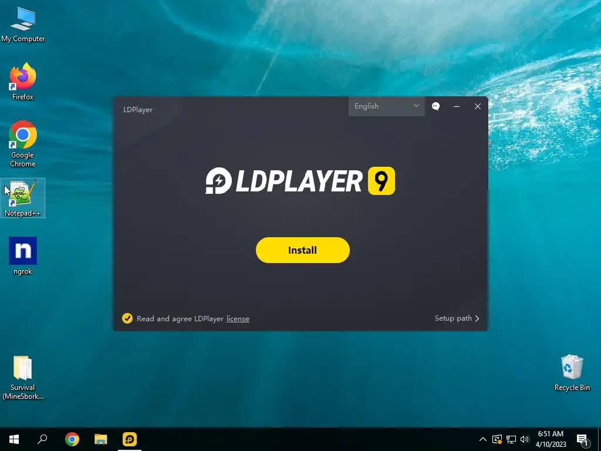Image resolution: width=601 pixels, height=451 pixels.
Task: Show hidden system tray icons
Action: click(x=483, y=439)
